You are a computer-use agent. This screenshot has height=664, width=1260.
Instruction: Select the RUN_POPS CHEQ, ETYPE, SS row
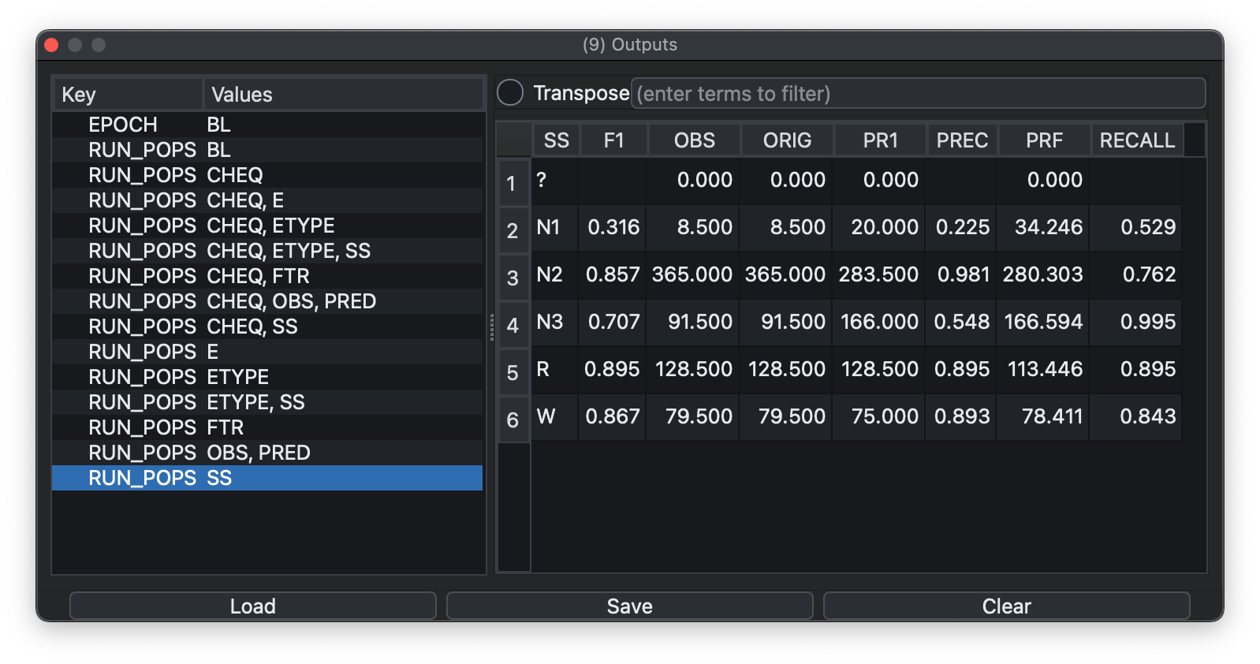tap(267, 251)
